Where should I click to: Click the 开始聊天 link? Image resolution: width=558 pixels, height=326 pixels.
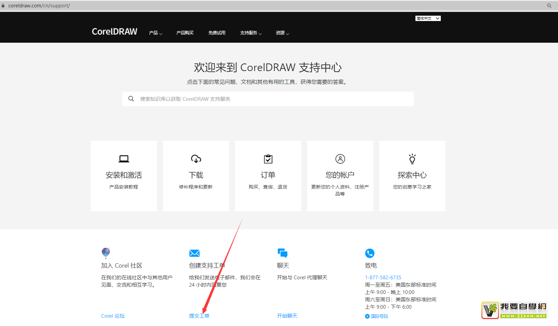287,316
